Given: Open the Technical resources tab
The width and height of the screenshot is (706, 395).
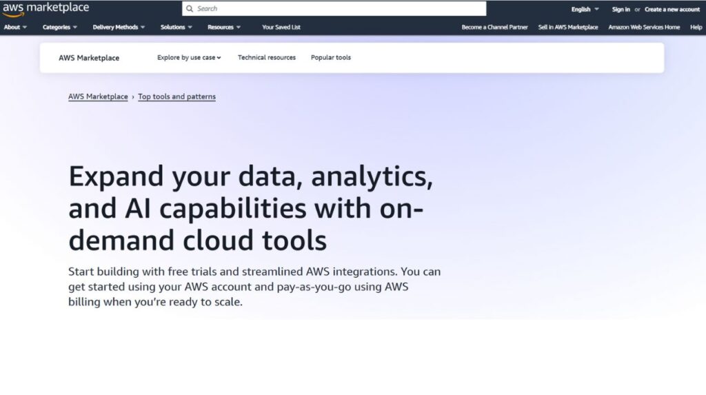Looking at the screenshot, I should point(267,57).
